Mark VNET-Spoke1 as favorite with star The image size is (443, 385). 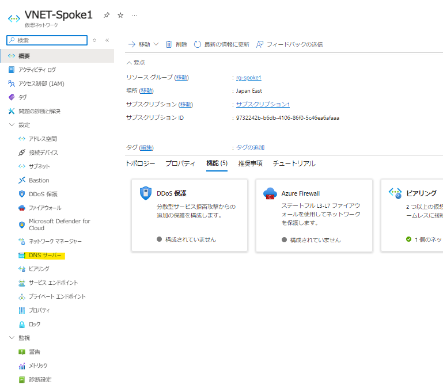[120, 15]
